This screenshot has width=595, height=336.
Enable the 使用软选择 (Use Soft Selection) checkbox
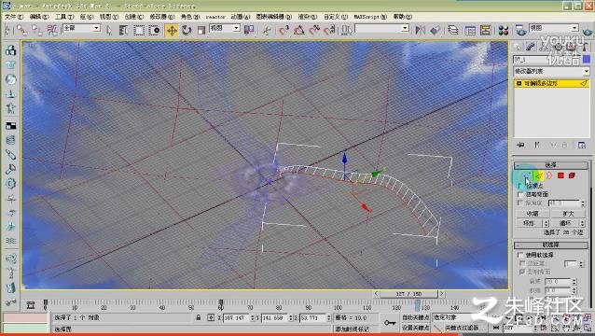[520, 255]
